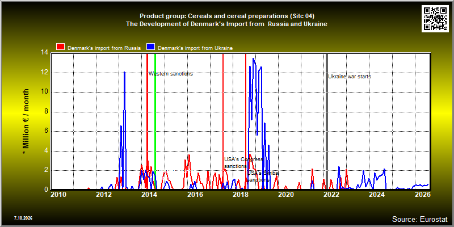Click the "USA's Congress sanctions" annotation

(x=243, y=163)
